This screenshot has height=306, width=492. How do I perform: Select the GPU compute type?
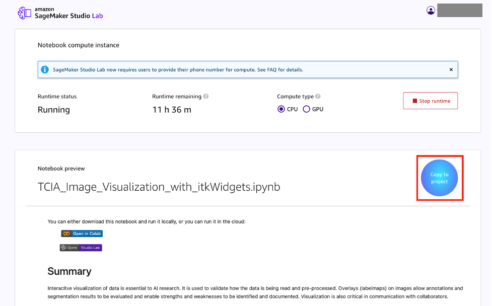click(306, 109)
